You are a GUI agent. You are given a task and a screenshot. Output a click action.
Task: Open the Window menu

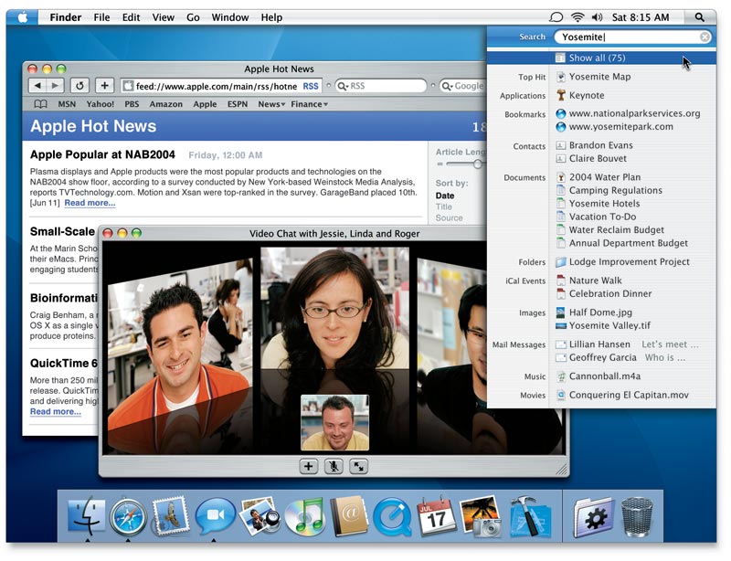[230, 17]
